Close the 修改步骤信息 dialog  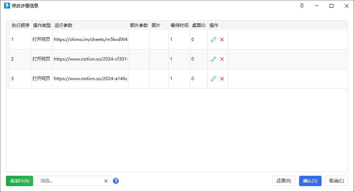tap(347, 6)
